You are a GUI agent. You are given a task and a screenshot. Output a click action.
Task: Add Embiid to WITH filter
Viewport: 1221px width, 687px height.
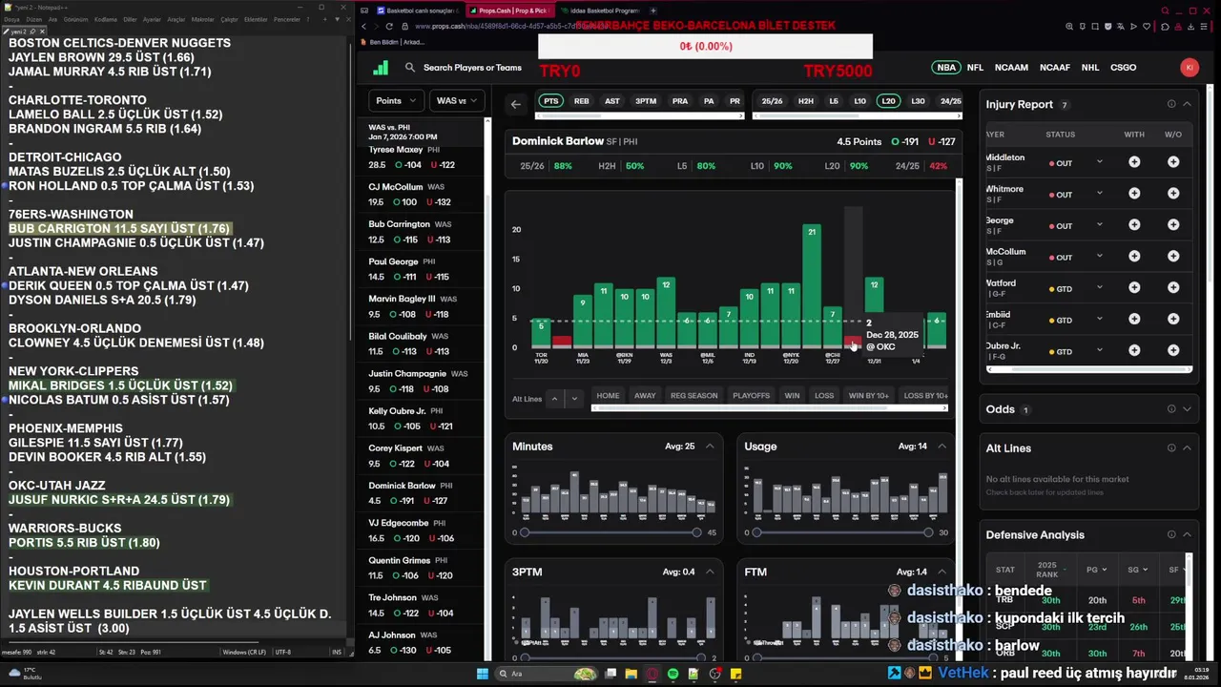(1134, 320)
